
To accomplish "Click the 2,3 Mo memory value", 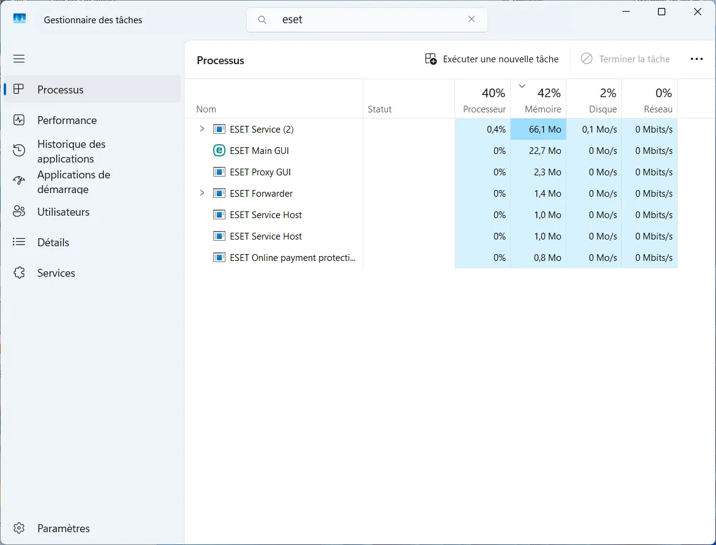I will [x=547, y=172].
